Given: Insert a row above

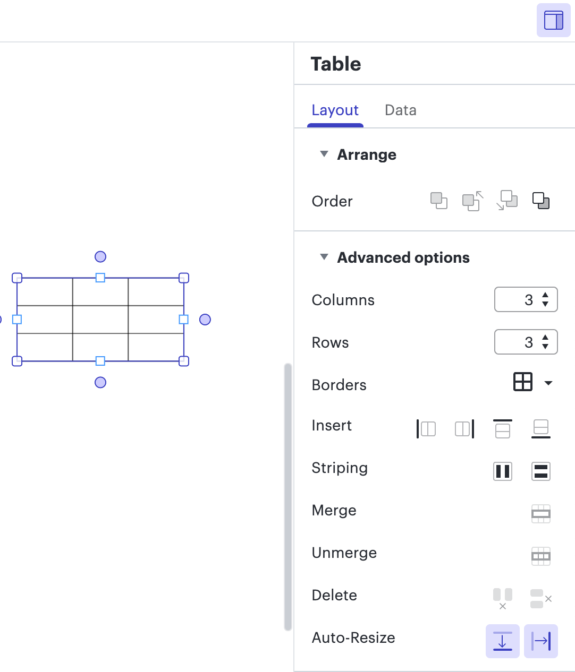Looking at the screenshot, I should 503,428.
